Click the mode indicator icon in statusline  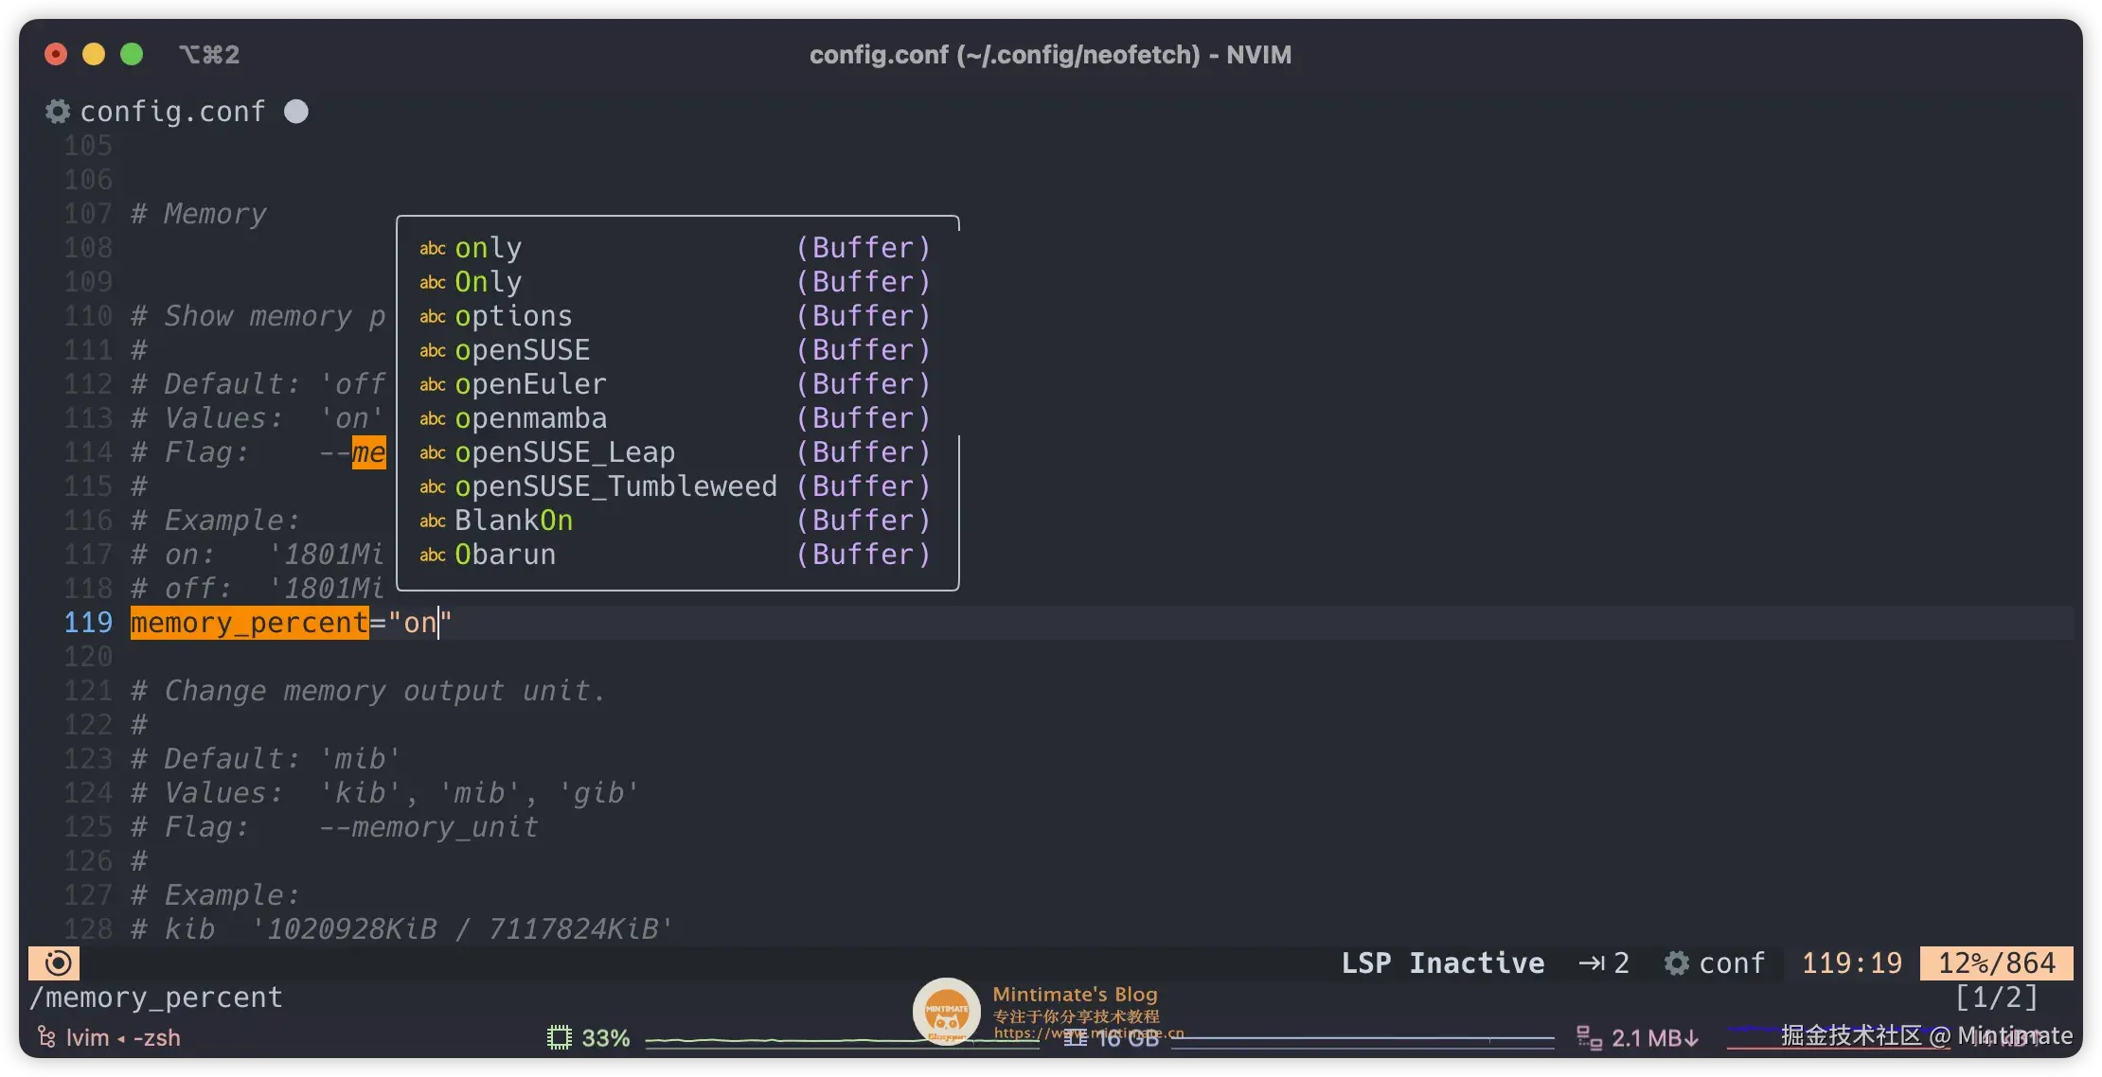56,963
